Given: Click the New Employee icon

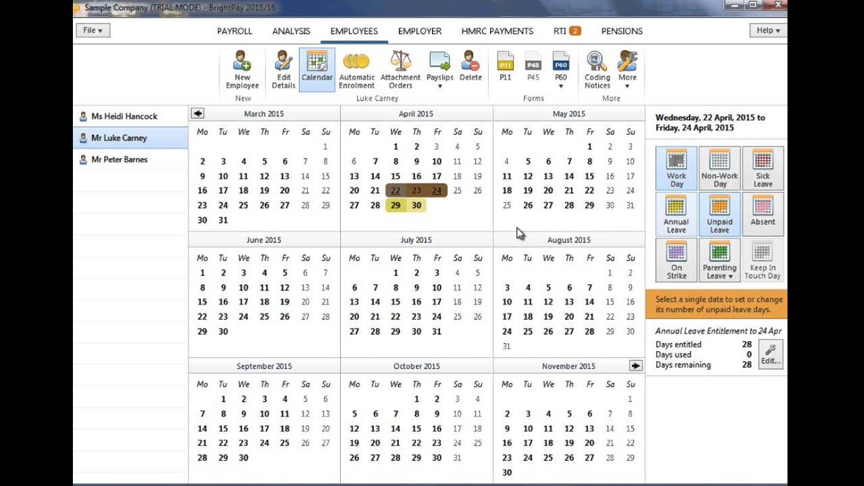Looking at the screenshot, I should click(x=242, y=70).
